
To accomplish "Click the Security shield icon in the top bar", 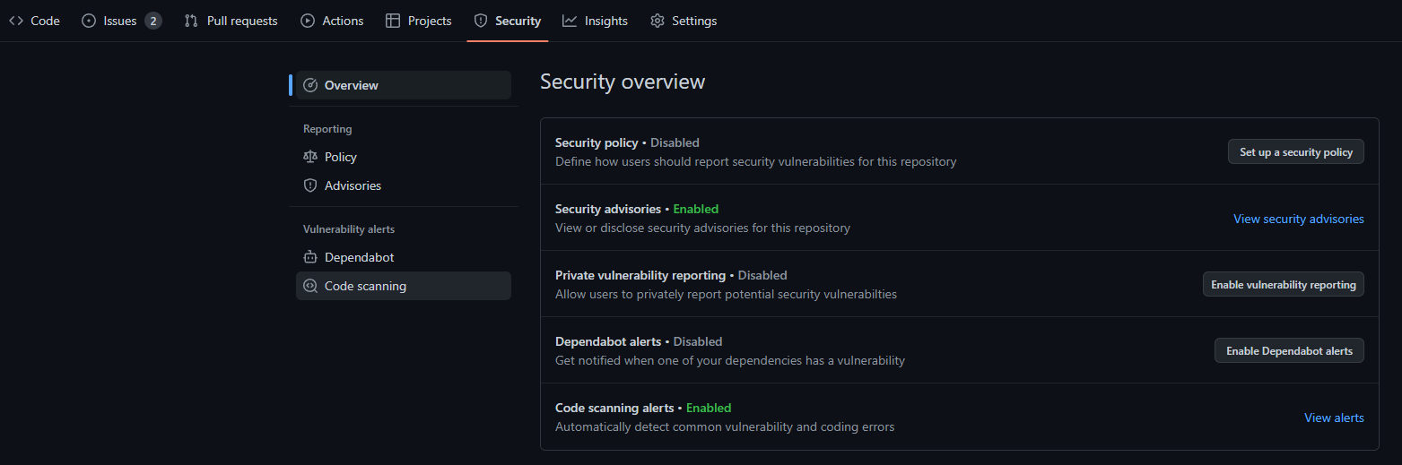I will [481, 21].
